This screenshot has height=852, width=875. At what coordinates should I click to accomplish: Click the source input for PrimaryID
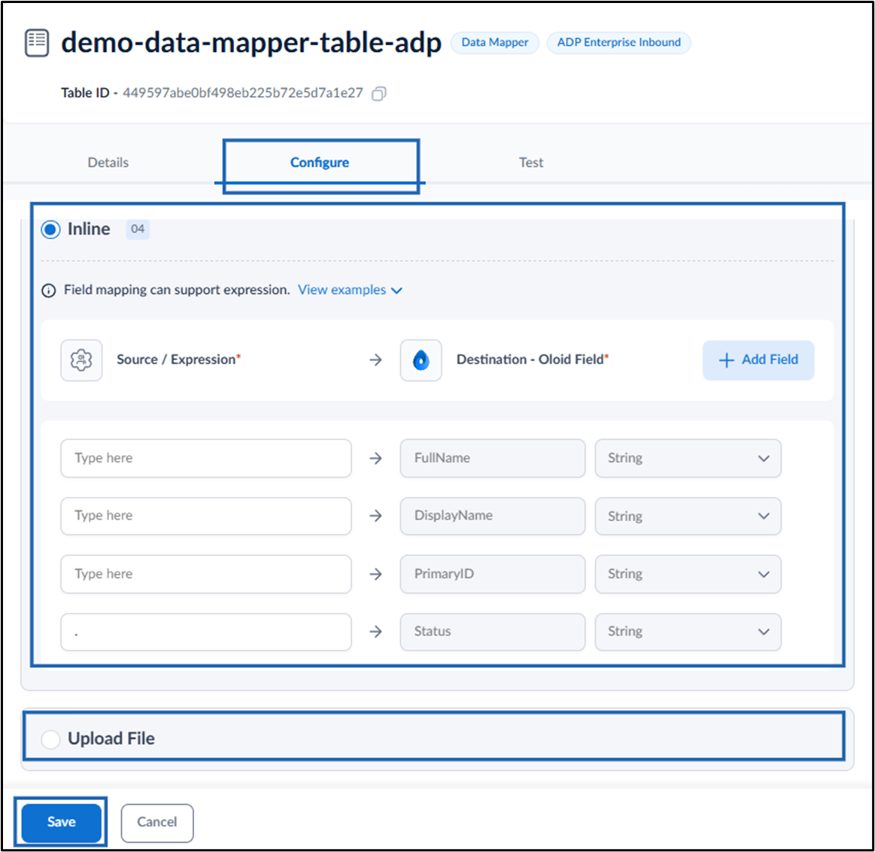206,574
